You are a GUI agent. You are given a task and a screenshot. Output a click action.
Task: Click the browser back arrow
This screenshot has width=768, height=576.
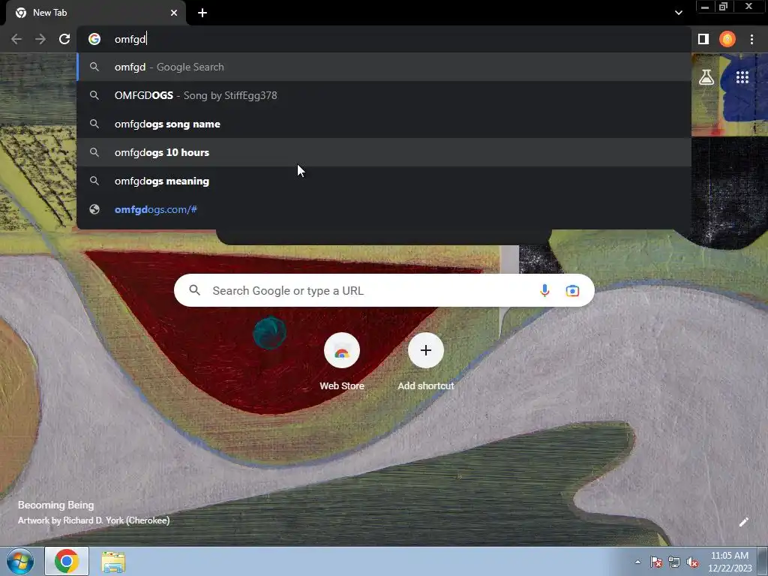click(x=16, y=39)
